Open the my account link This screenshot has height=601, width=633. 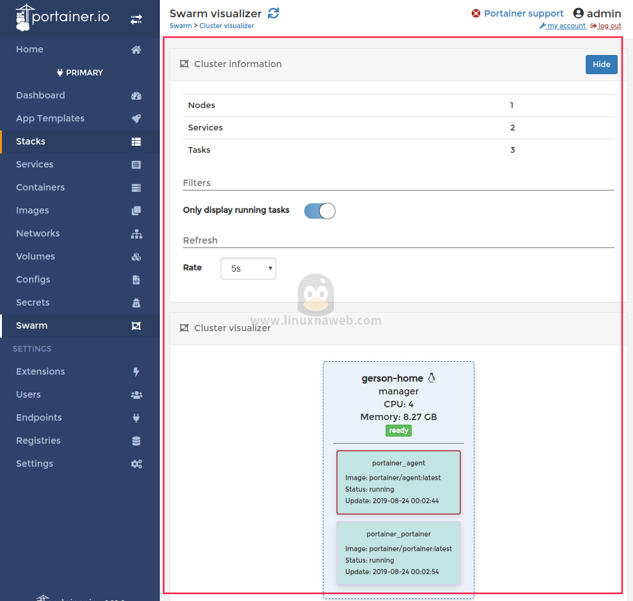coord(563,26)
